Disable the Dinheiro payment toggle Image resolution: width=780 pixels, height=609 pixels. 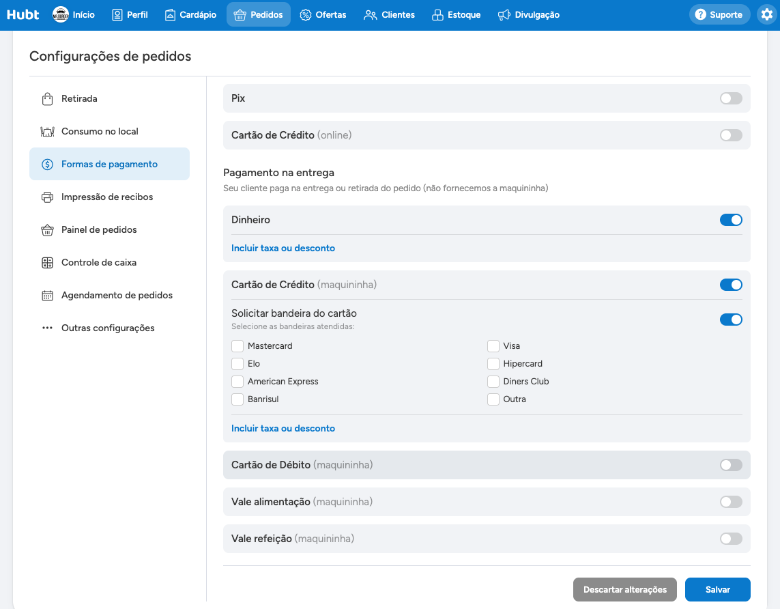pos(731,220)
